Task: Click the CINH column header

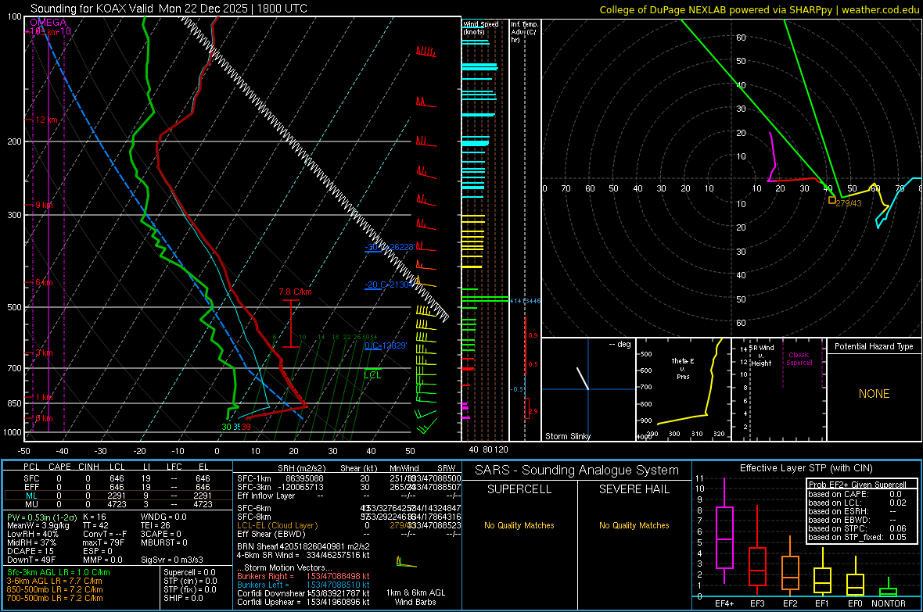Action: tap(89, 467)
